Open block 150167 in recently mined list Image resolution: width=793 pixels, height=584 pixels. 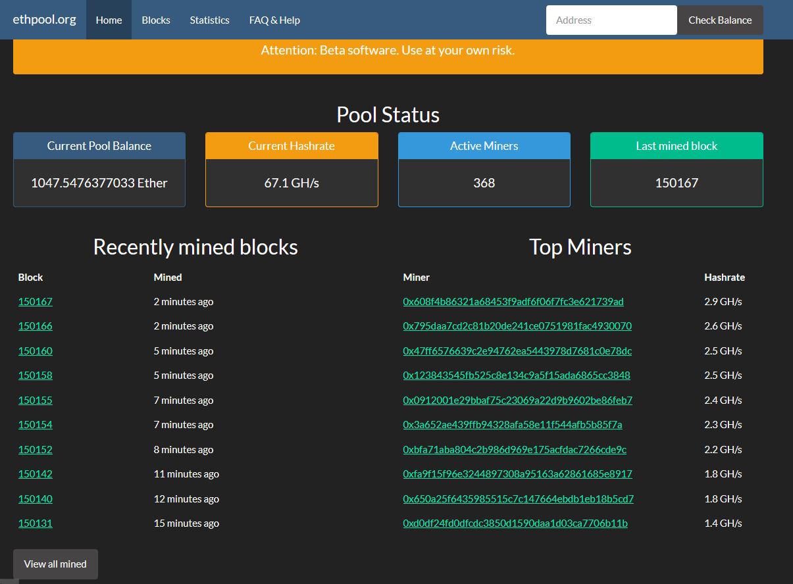coord(36,302)
